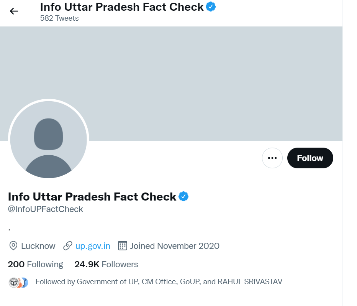Click the verified checkmark beside the profile name
The width and height of the screenshot is (357, 306).
(183, 196)
